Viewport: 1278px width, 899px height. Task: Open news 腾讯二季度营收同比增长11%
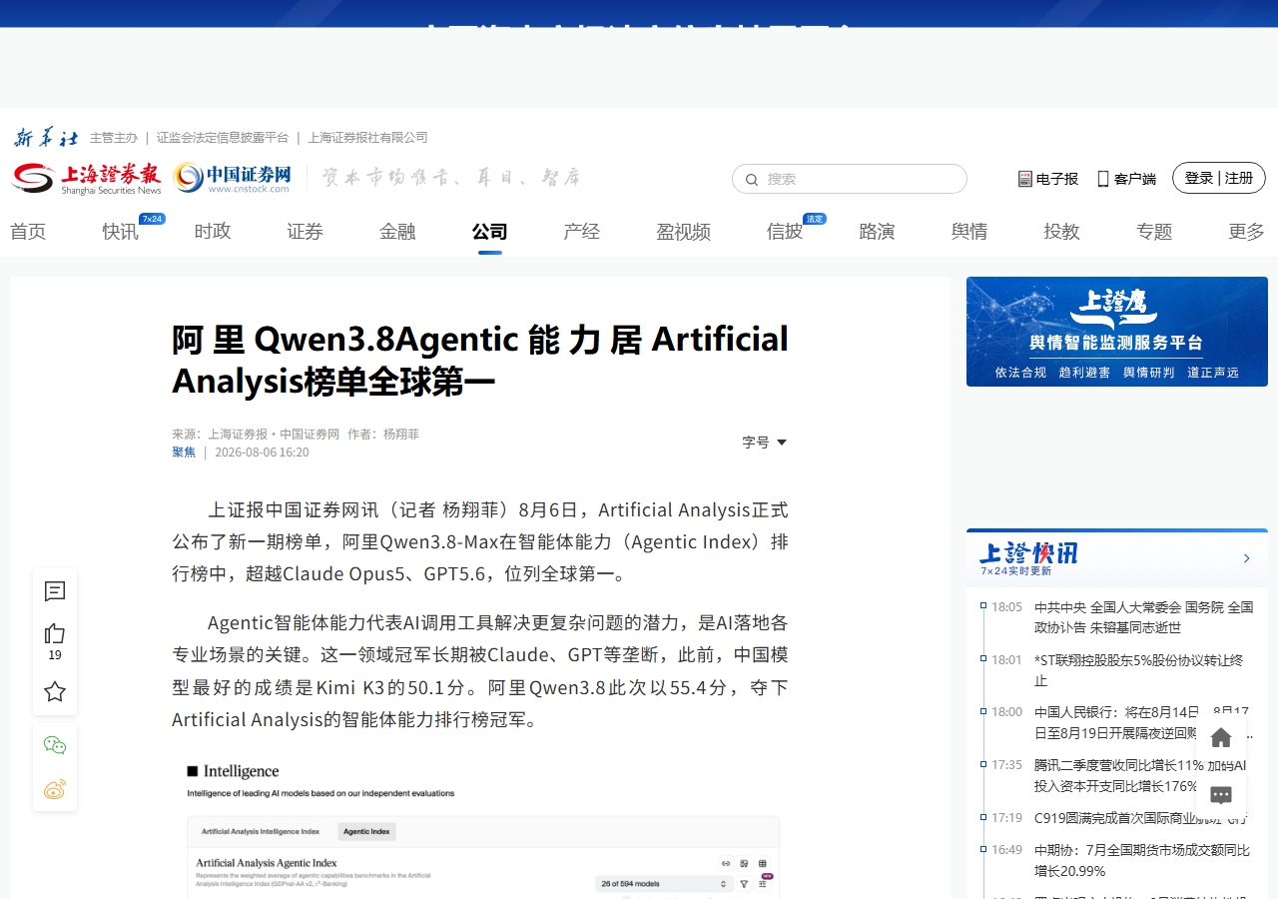tap(1140, 775)
